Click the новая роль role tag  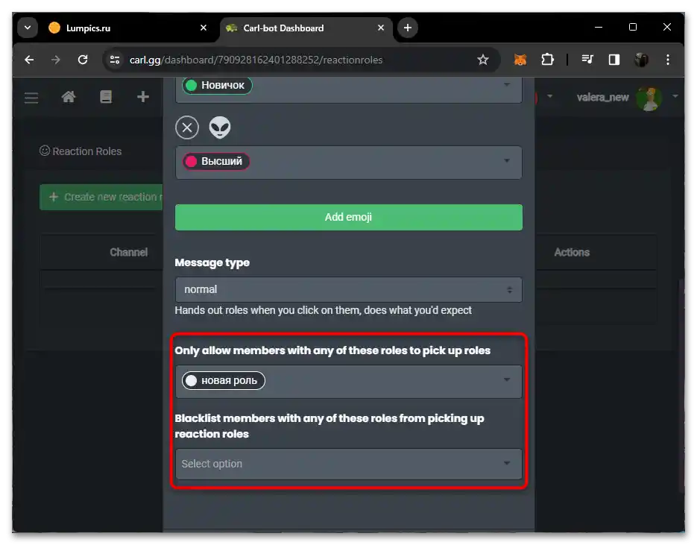pos(223,380)
